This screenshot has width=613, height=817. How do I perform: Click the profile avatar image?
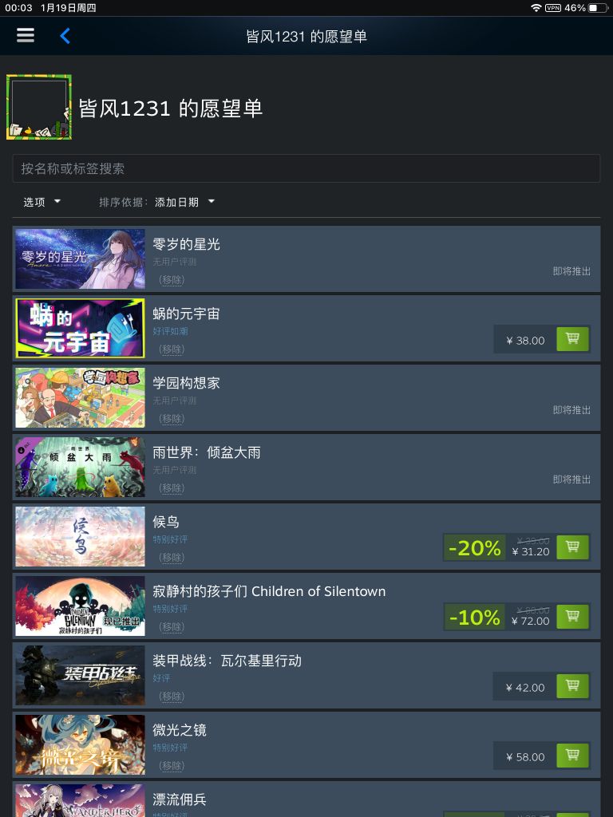(39, 108)
